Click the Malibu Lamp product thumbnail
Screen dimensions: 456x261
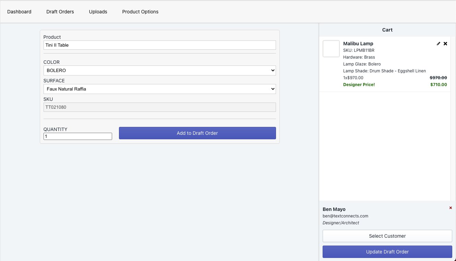331,49
